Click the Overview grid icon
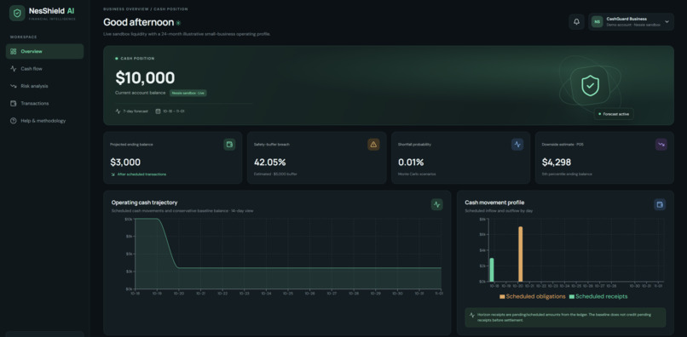This screenshot has width=687, height=337. point(13,51)
